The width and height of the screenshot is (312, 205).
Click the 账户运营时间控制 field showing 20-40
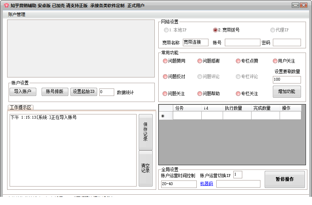point(179,184)
